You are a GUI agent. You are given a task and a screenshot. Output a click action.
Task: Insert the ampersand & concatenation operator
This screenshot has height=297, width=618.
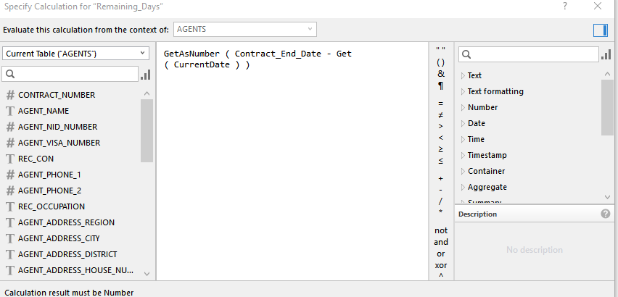tap(440, 74)
